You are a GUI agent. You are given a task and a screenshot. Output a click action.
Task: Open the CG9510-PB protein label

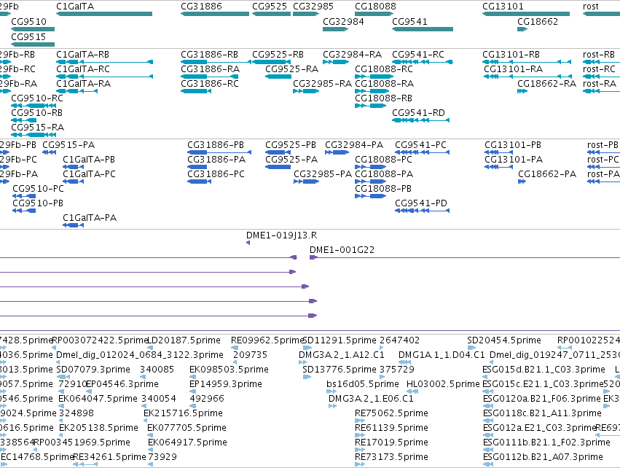click(38, 203)
